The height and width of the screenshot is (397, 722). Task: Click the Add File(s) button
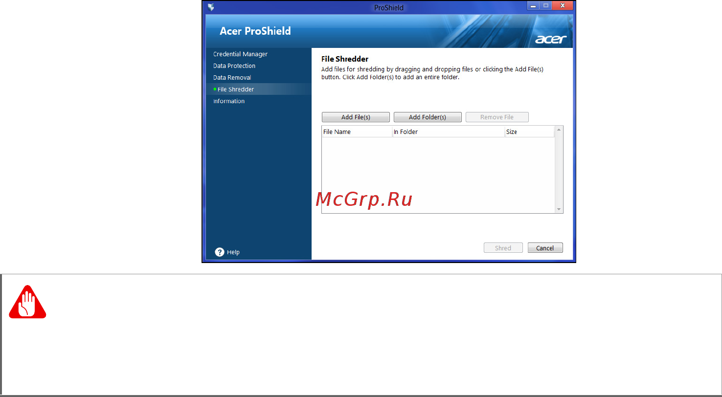[356, 117]
